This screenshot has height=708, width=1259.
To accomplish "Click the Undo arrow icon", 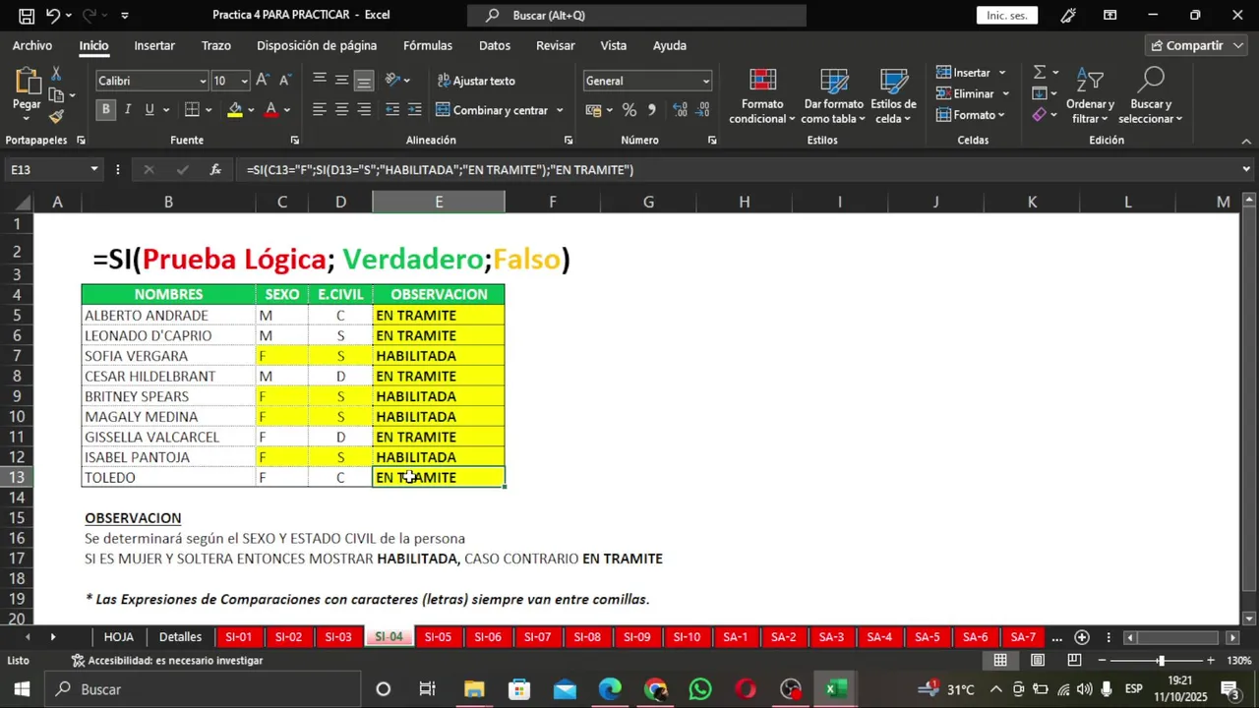I will [x=53, y=16].
